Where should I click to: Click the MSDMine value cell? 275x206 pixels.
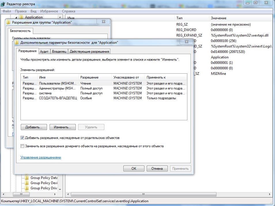(218, 73)
